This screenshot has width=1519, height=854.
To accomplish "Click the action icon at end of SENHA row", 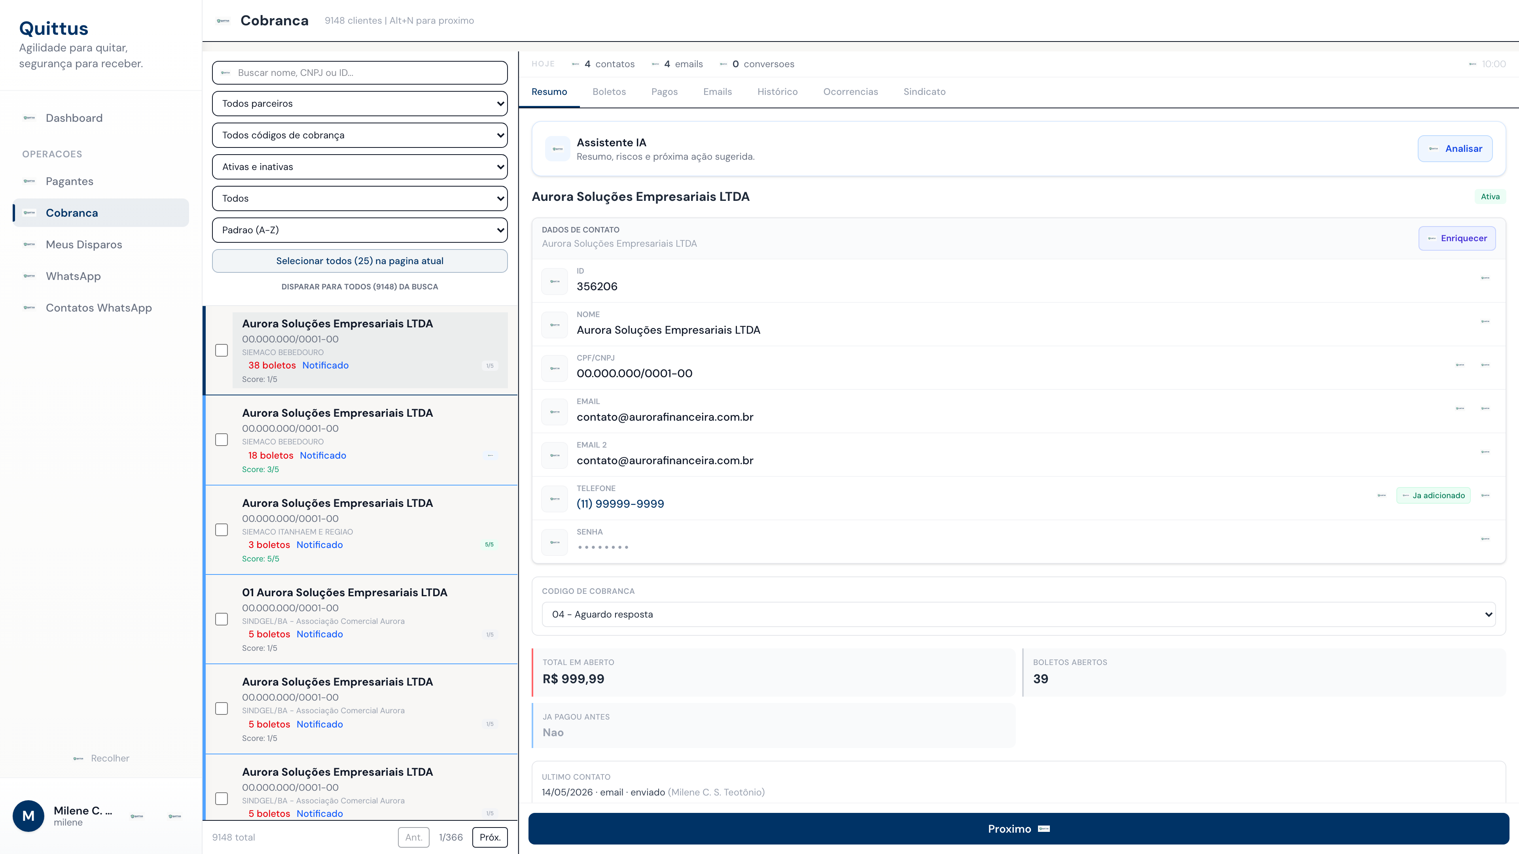I will (x=1485, y=538).
